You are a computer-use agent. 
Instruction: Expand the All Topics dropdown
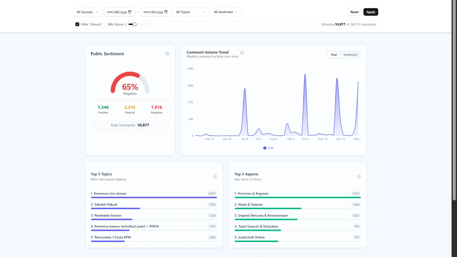point(190,12)
